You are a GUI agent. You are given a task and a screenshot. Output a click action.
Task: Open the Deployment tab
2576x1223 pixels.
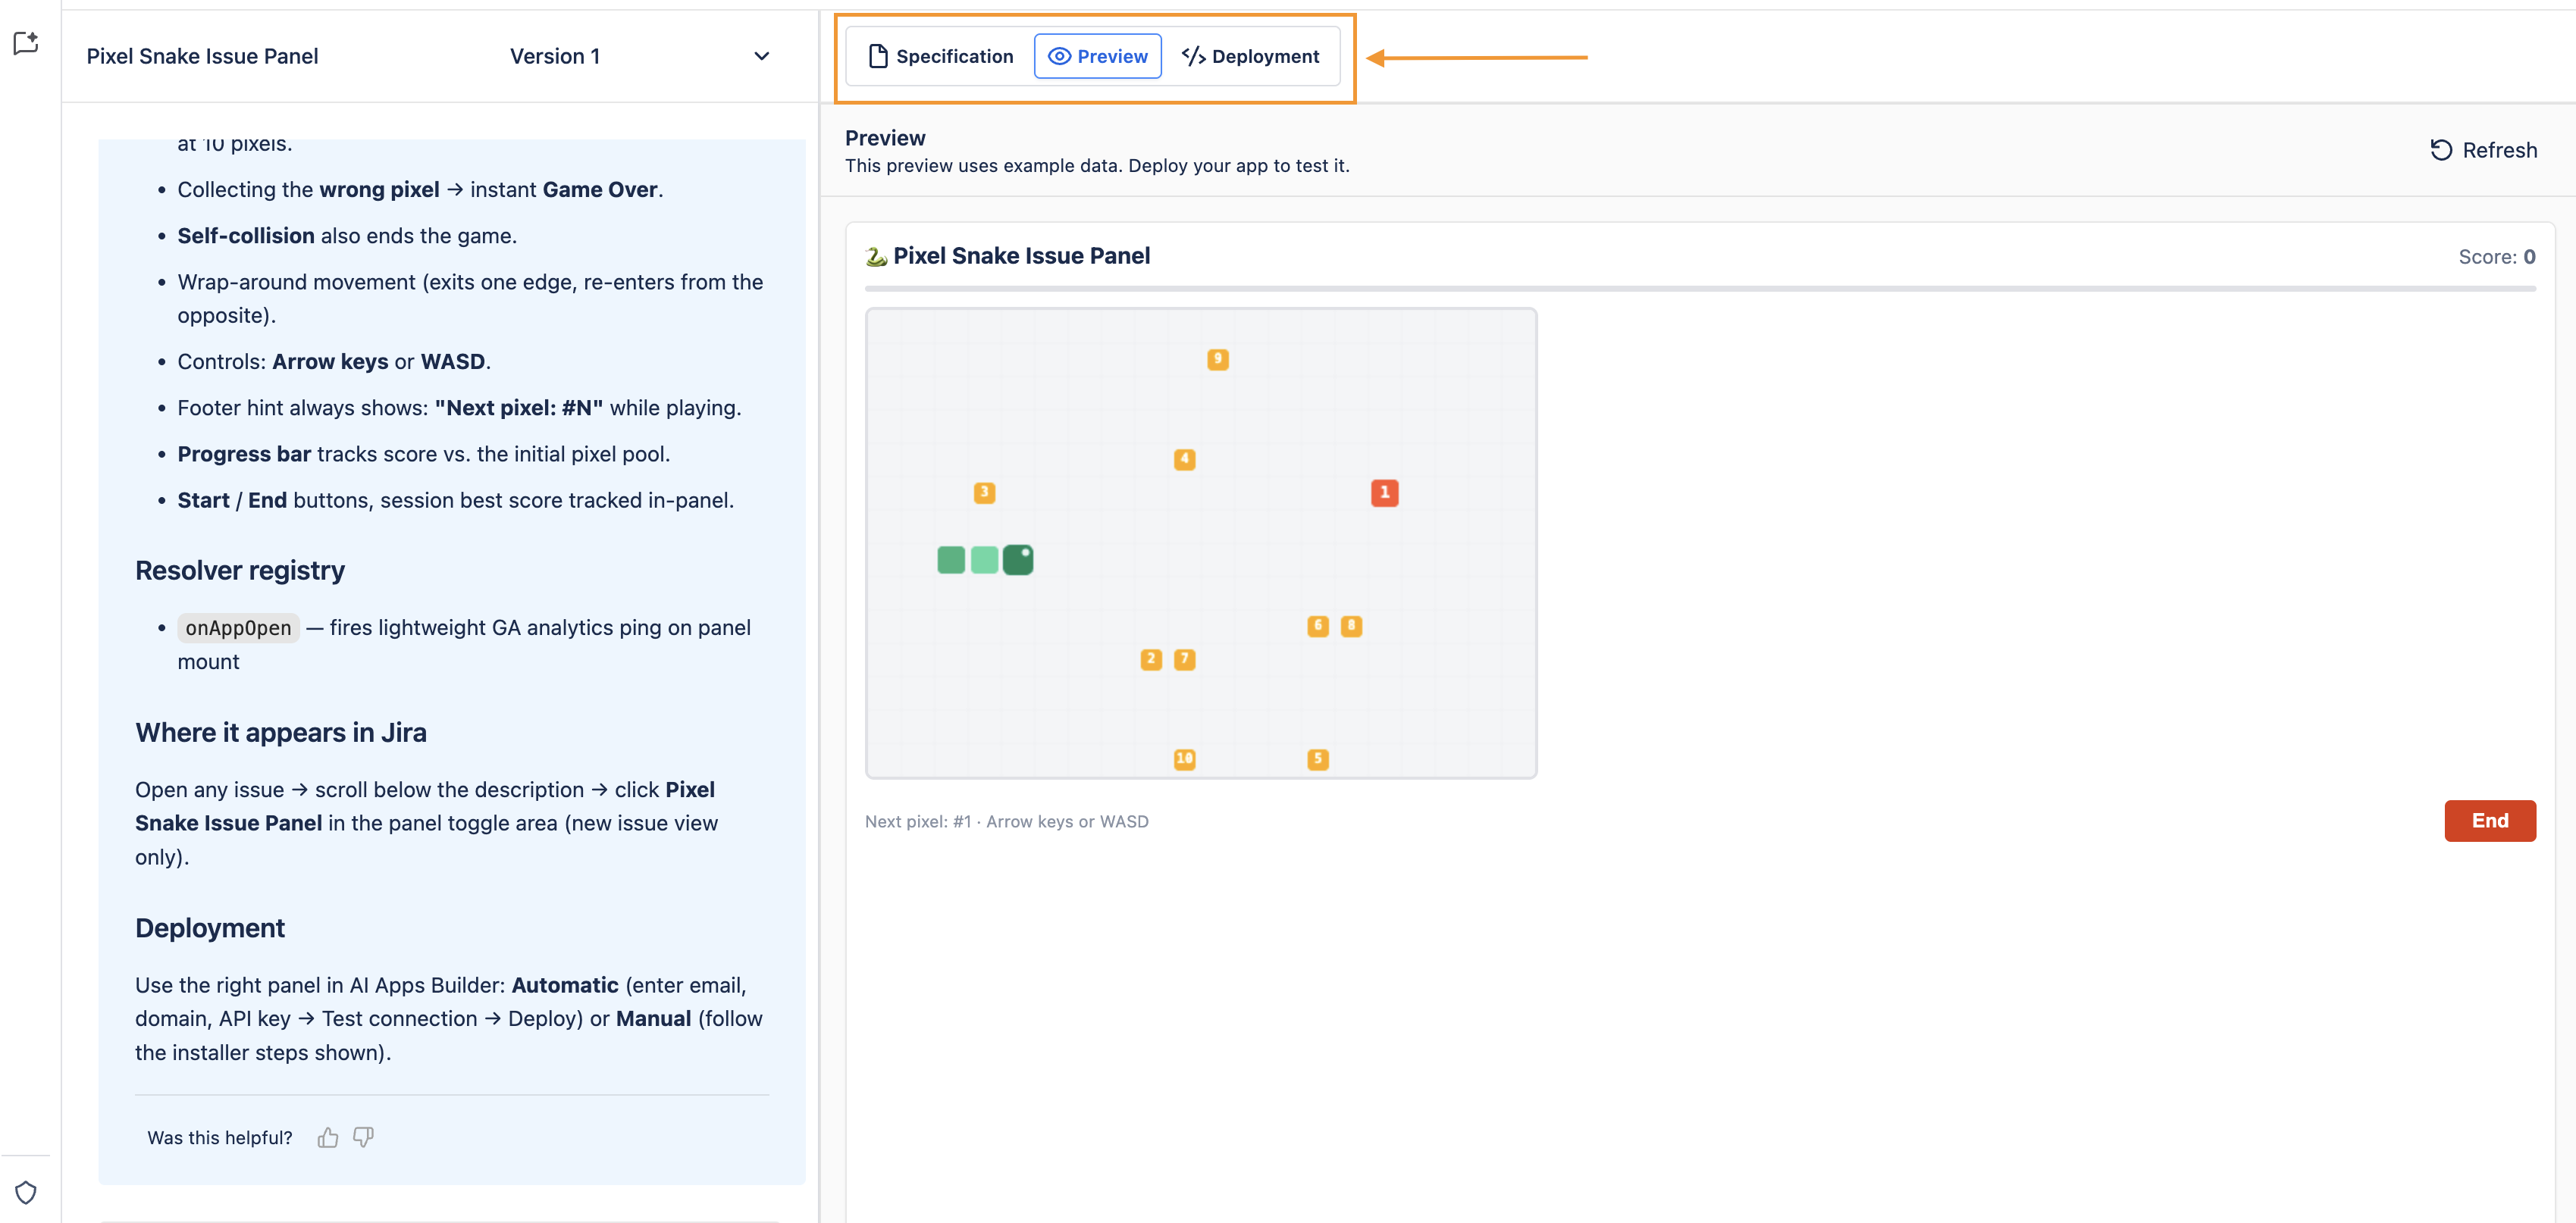[x=1250, y=56]
